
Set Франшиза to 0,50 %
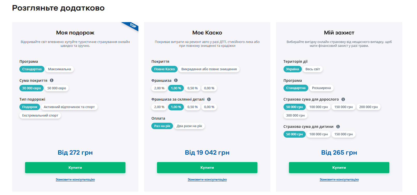point(192,88)
